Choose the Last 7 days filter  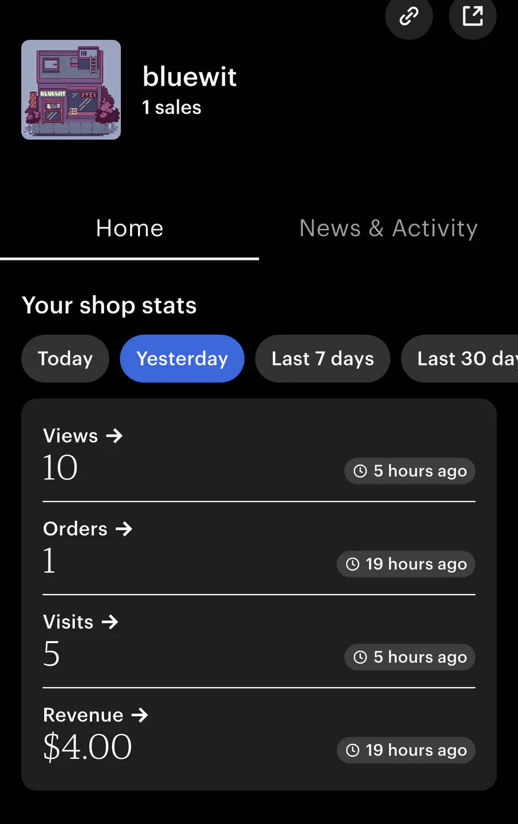tap(322, 358)
